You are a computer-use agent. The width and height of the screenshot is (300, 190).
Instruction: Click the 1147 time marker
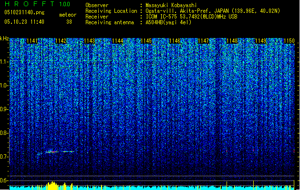(x=203, y=41)
